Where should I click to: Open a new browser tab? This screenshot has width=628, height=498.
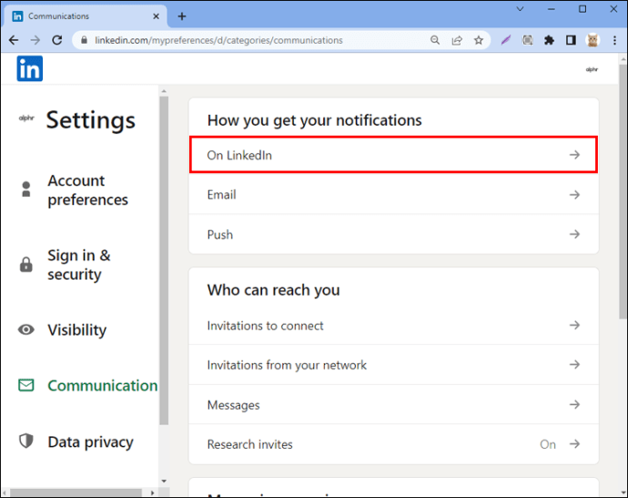pos(182,16)
